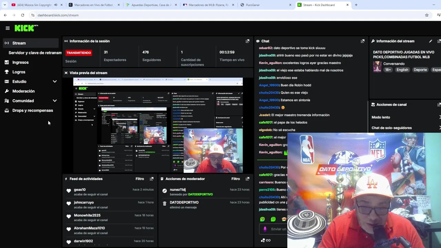Click the heart icon beside Monowhite2525

[69, 216]
